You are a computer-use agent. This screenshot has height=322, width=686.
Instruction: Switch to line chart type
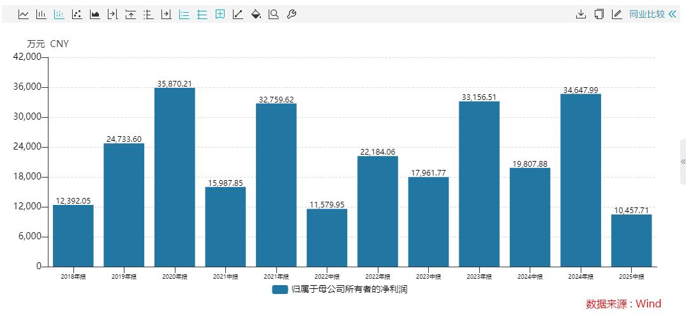tap(24, 14)
